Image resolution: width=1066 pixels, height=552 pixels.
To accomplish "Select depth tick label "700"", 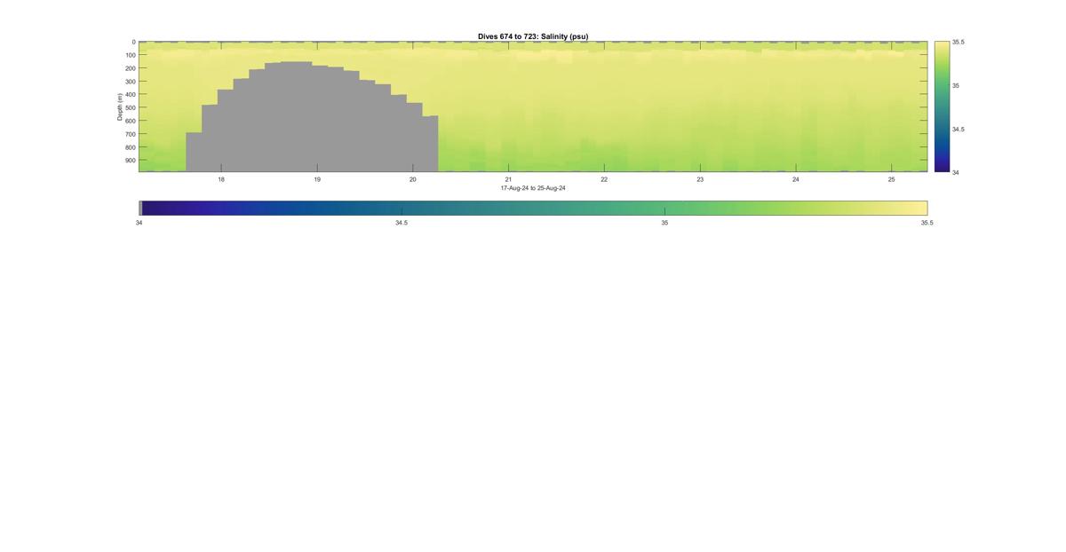I will [x=130, y=134].
